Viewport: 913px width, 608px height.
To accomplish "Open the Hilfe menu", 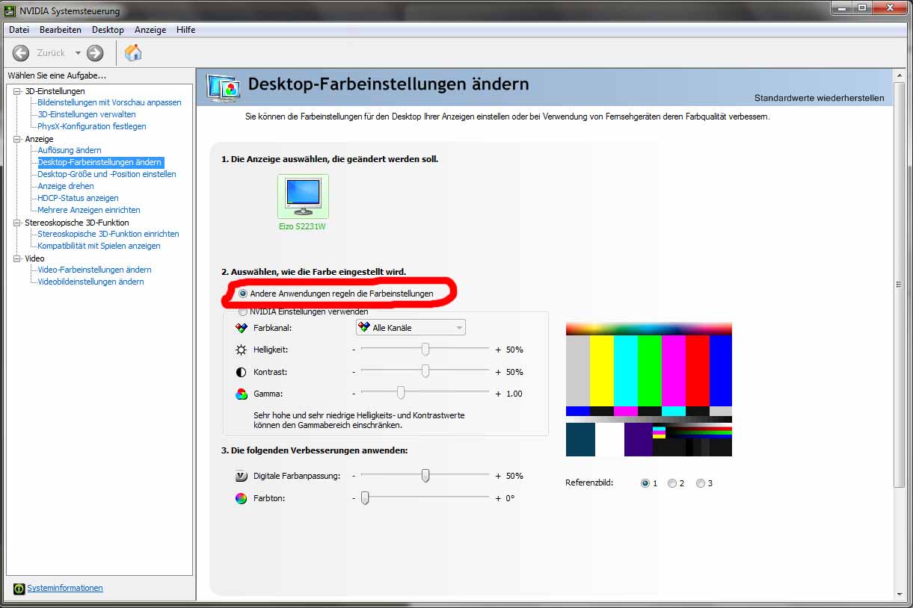I will [x=185, y=30].
